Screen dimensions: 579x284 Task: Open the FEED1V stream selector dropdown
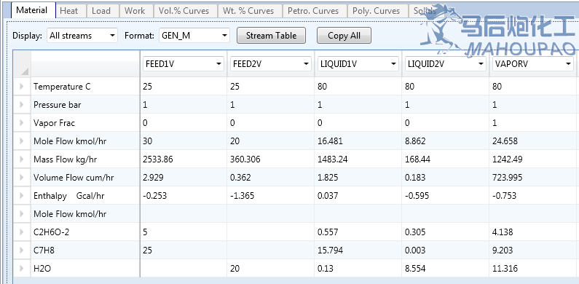click(x=183, y=64)
